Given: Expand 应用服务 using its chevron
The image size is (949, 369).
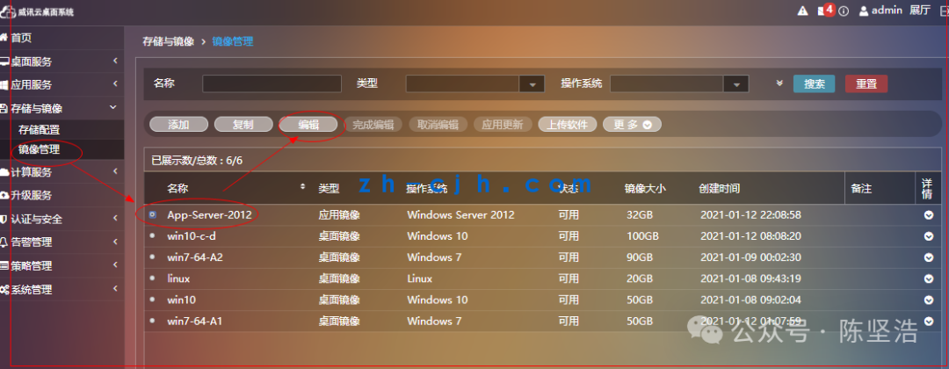Looking at the screenshot, I should click(x=115, y=84).
